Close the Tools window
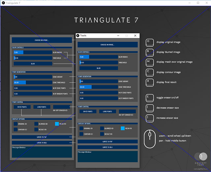 coord(135,36)
